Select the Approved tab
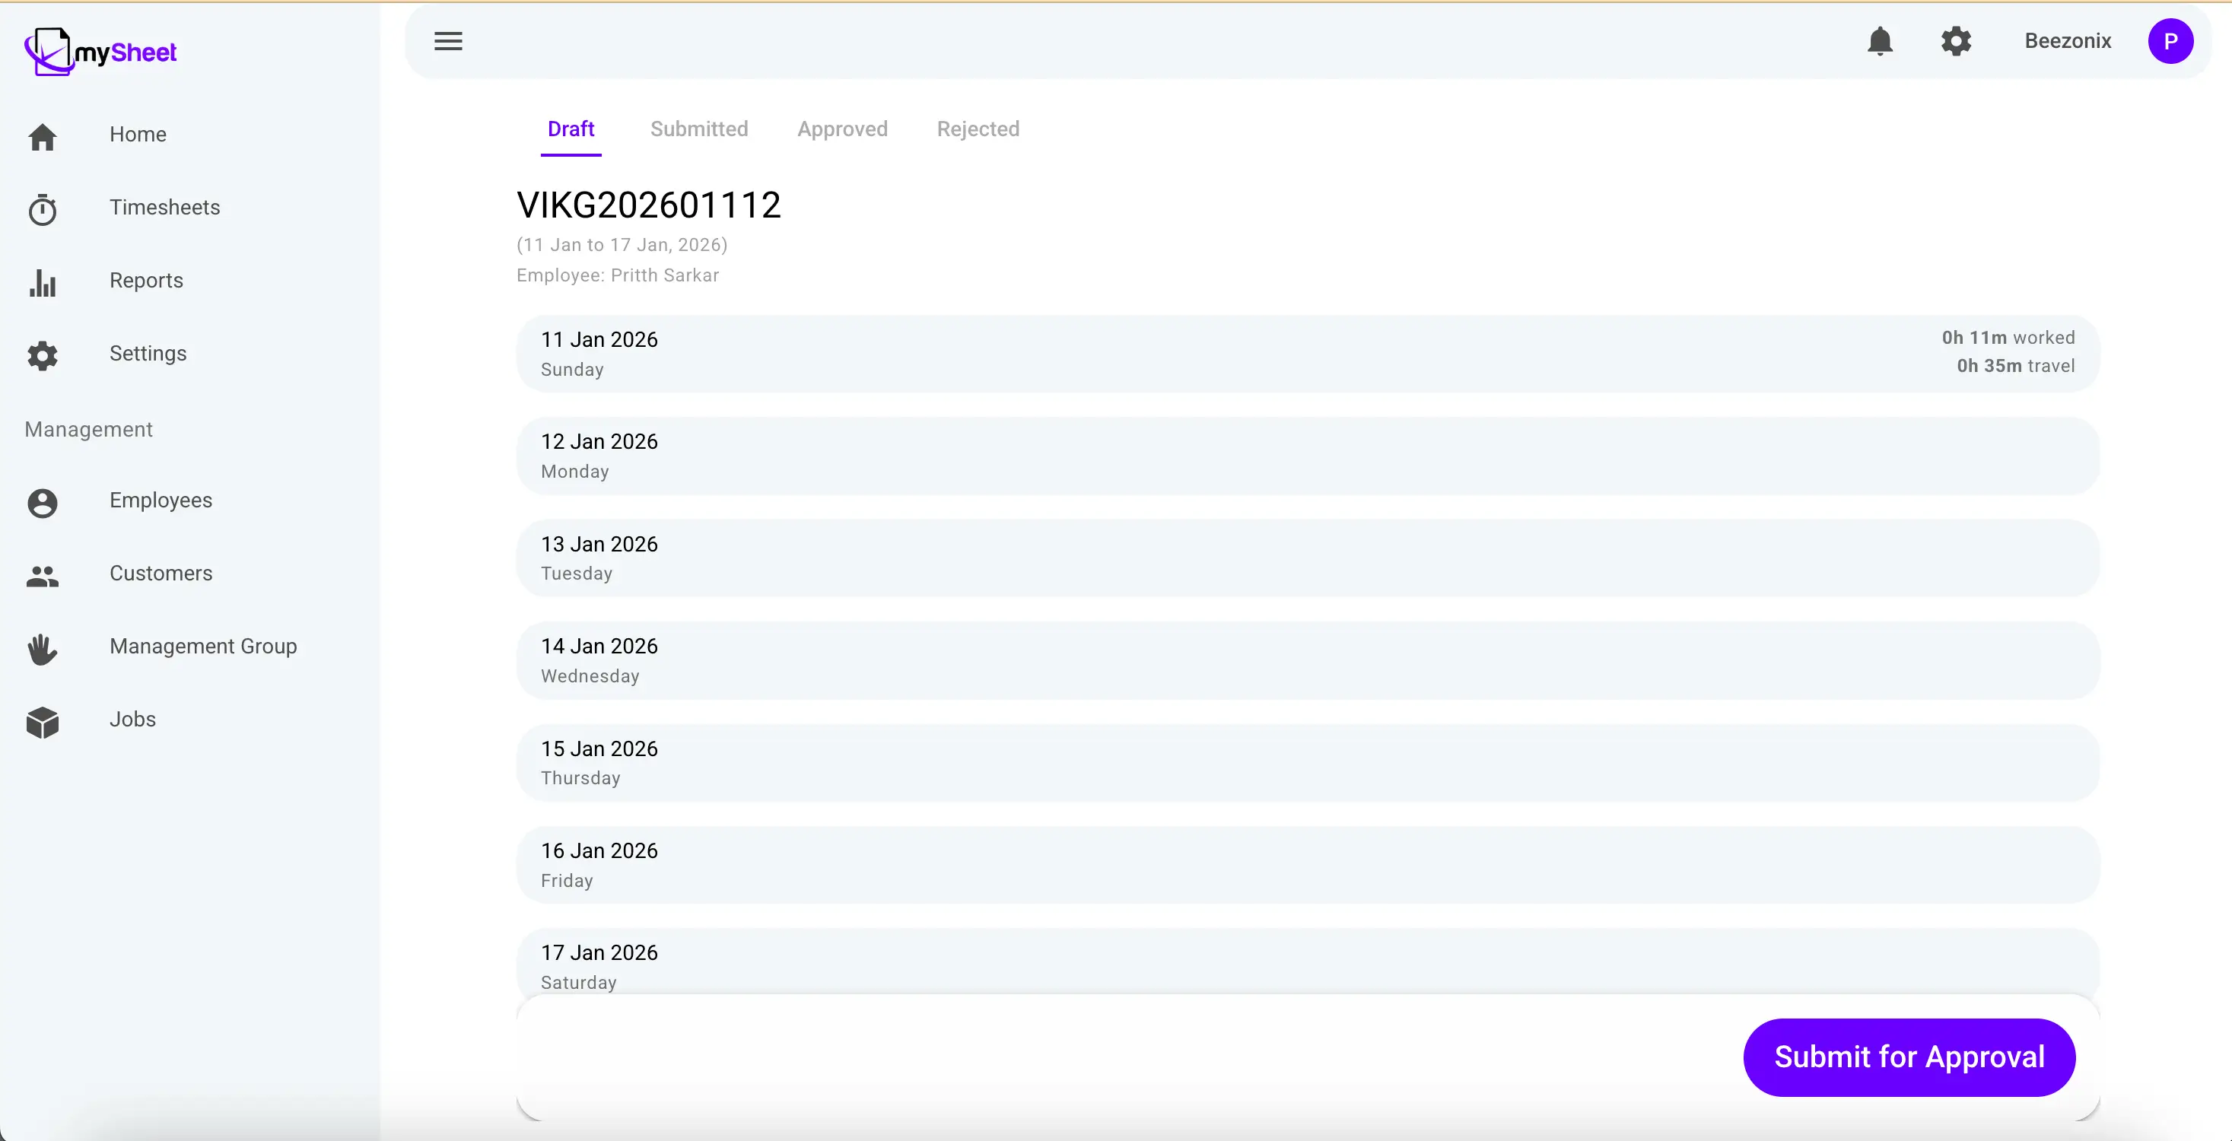 coord(841,129)
